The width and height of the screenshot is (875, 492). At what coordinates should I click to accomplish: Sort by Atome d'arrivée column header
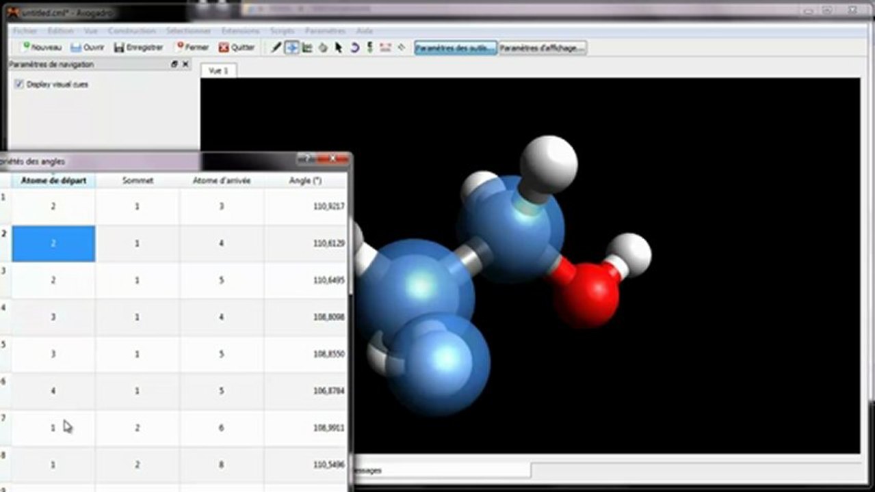click(x=222, y=180)
